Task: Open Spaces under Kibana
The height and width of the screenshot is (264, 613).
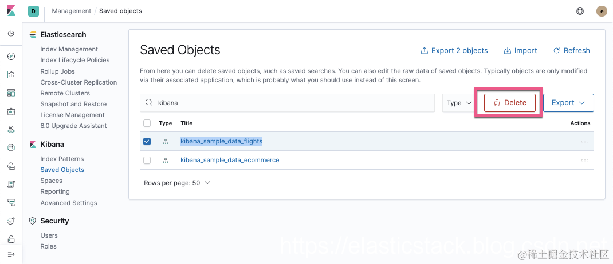Action: [51, 181]
